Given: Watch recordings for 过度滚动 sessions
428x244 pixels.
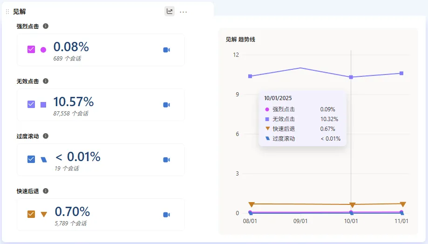Looking at the screenshot, I should click(x=166, y=160).
